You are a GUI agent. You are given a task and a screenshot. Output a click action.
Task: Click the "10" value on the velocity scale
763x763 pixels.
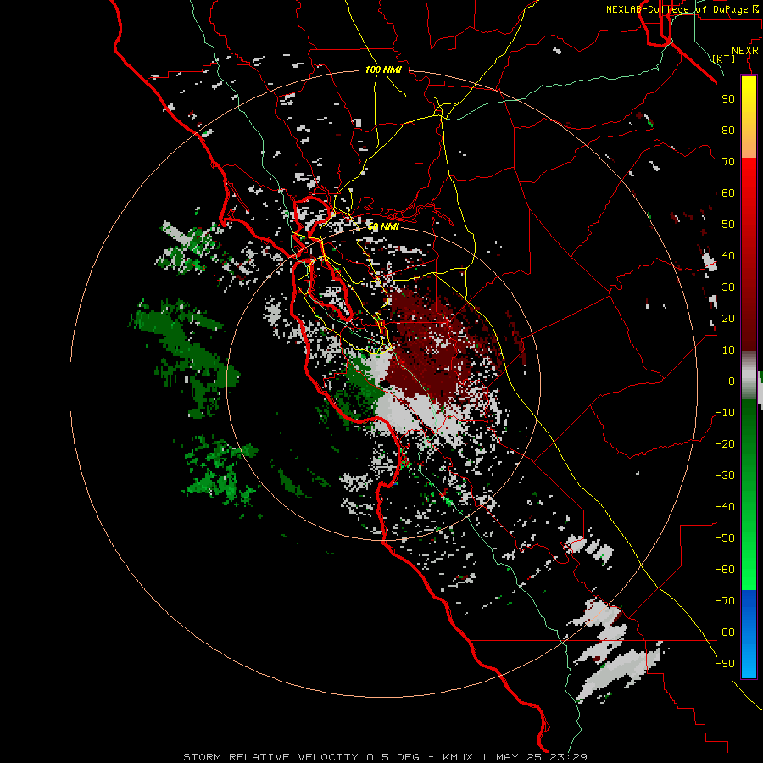tap(728, 350)
